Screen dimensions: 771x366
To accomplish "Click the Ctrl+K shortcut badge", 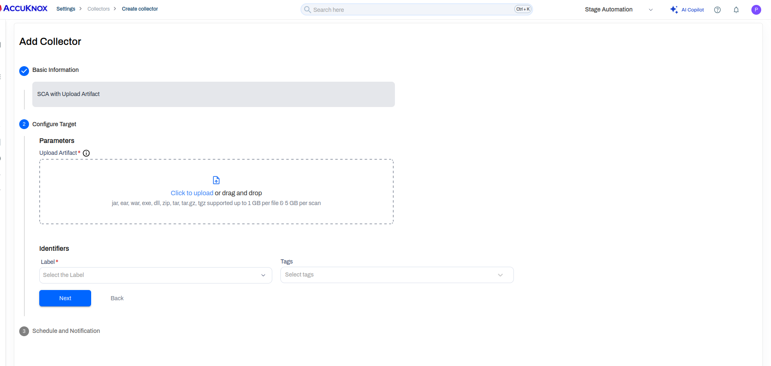I will point(523,9).
